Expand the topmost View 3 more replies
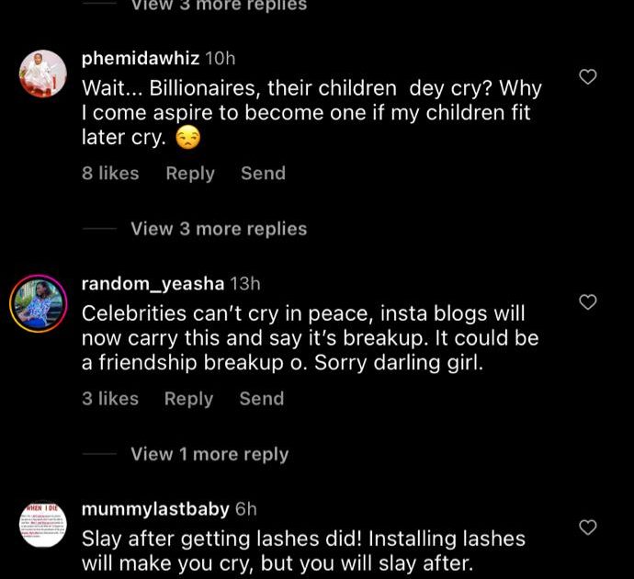634x579 pixels. 219,6
